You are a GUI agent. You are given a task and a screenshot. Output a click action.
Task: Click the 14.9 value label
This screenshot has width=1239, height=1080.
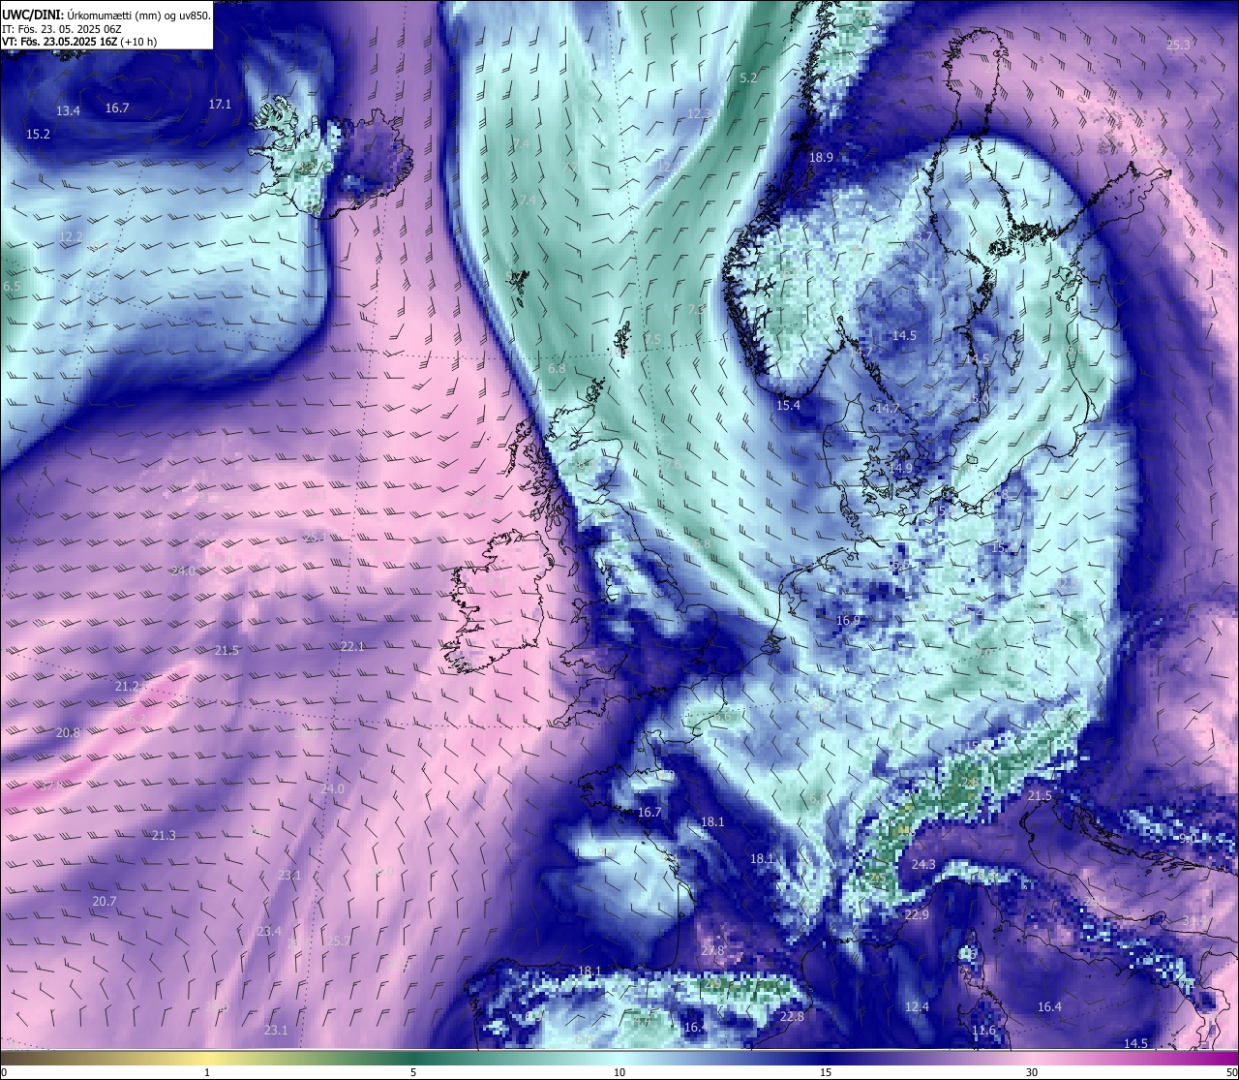click(901, 467)
